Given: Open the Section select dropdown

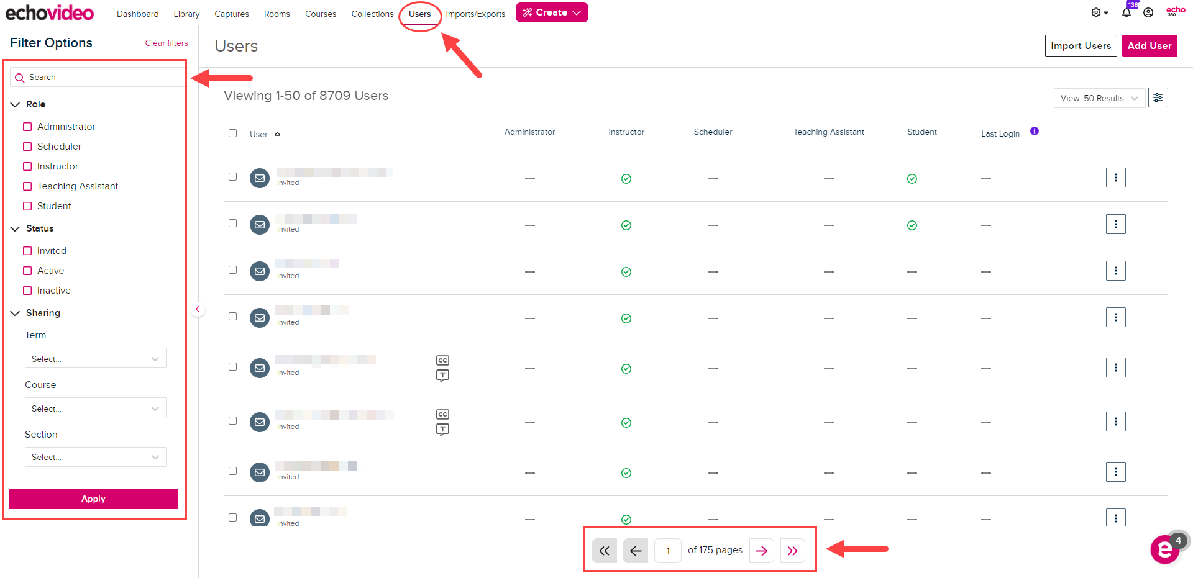Looking at the screenshot, I should tap(96, 457).
